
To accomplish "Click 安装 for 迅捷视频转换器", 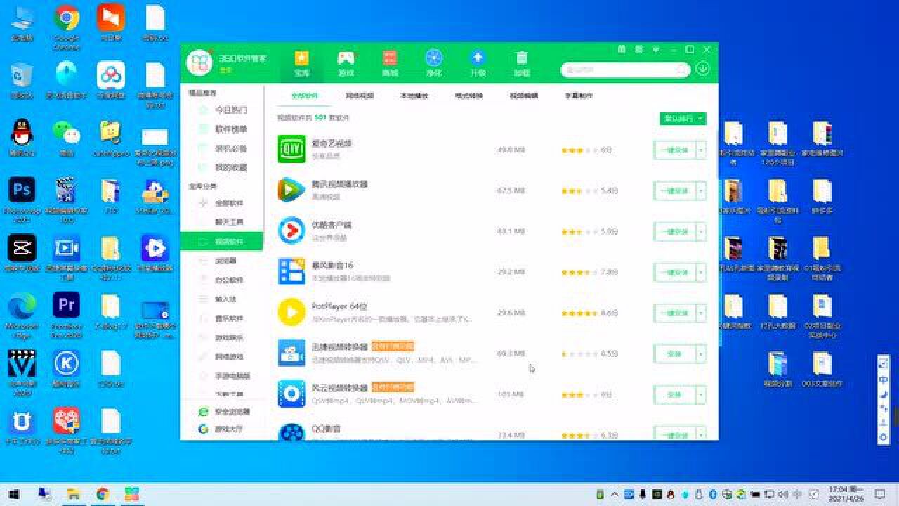I will coord(674,354).
